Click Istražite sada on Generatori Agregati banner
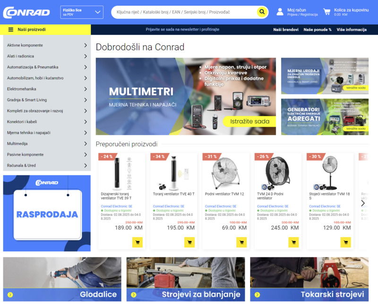 click(x=356, y=129)
